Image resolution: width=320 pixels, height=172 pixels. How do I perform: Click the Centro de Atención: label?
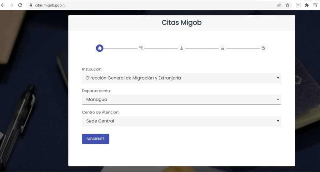pyautogui.click(x=101, y=112)
